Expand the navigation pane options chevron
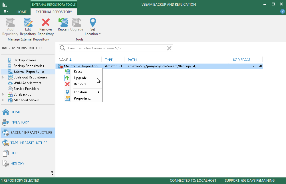 [x=52, y=173]
